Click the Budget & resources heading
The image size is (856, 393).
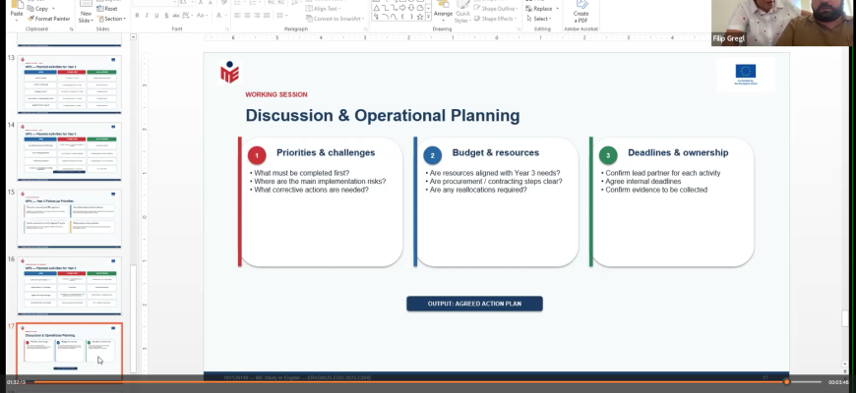pyautogui.click(x=495, y=152)
